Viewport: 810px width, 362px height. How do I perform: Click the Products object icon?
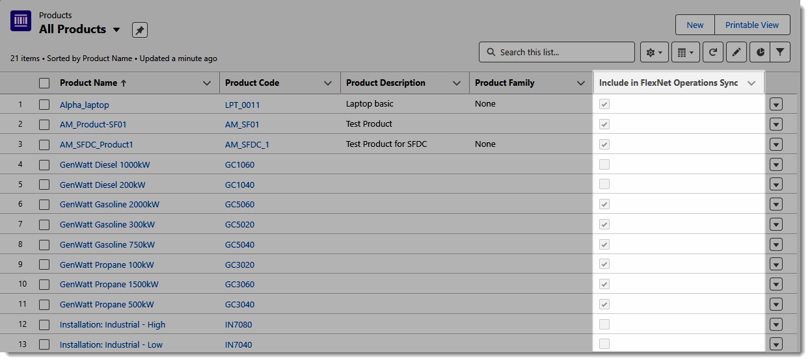[x=21, y=21]
